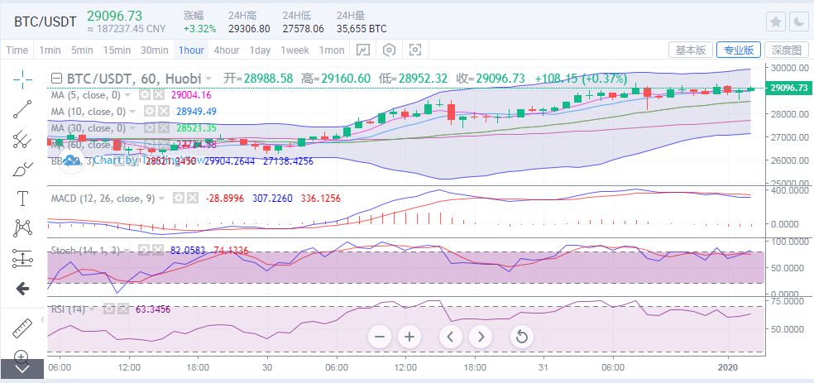Expand the bottom-left toolbar chevron

(22, 370)
